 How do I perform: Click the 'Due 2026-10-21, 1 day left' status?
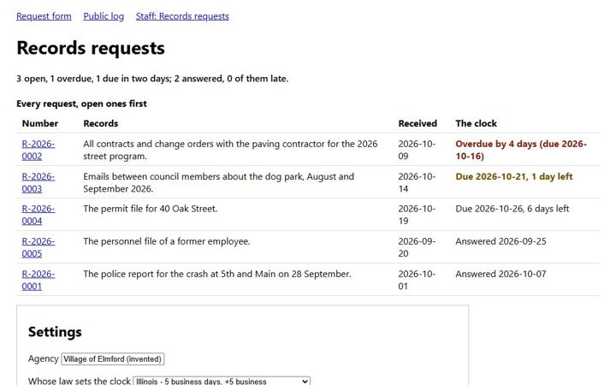[x=514, y=177]
